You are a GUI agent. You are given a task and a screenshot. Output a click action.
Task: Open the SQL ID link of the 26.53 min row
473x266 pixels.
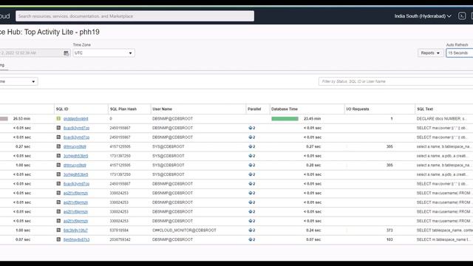click(x=75, y=119)
